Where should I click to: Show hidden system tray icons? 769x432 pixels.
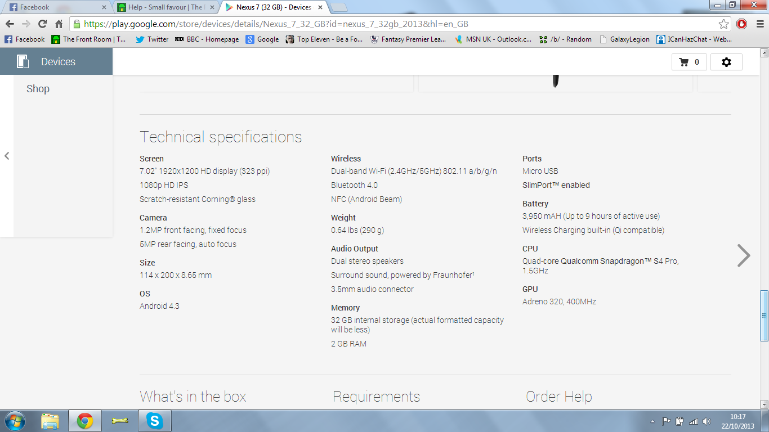click(652, 421)
